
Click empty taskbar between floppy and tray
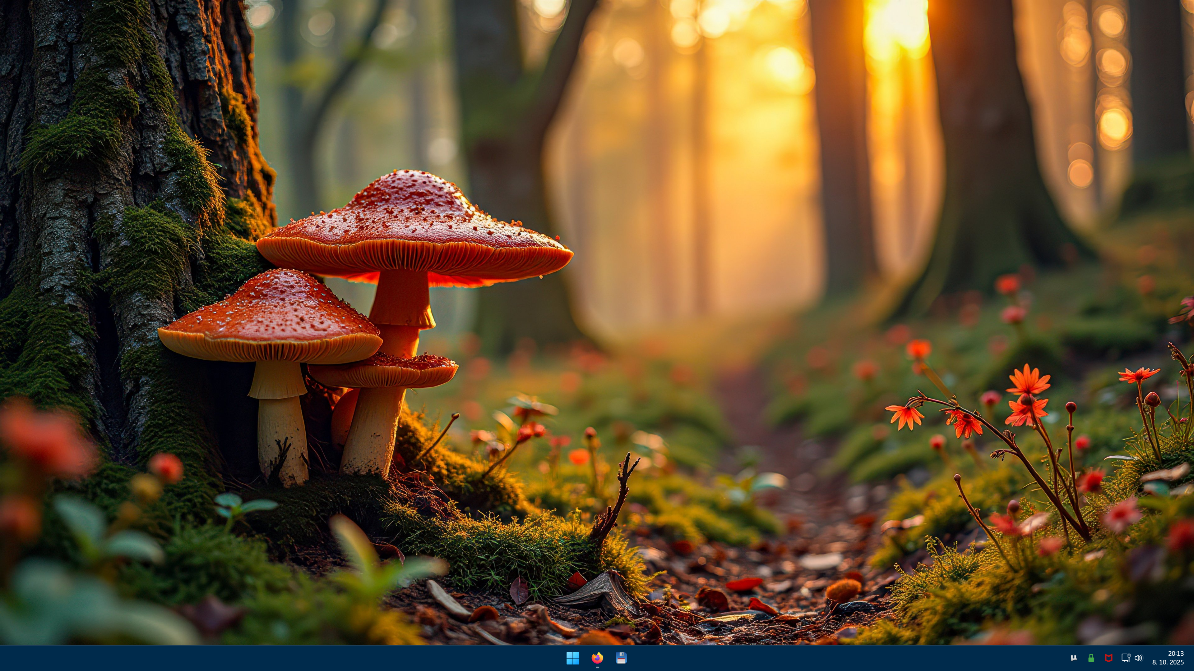tap(834, 658)
